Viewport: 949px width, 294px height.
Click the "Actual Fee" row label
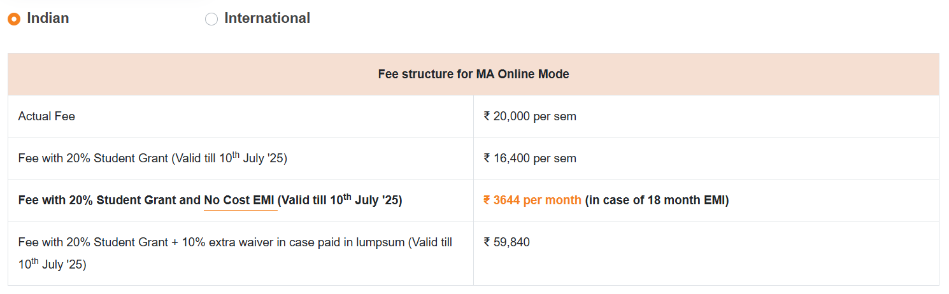[46, 116]
